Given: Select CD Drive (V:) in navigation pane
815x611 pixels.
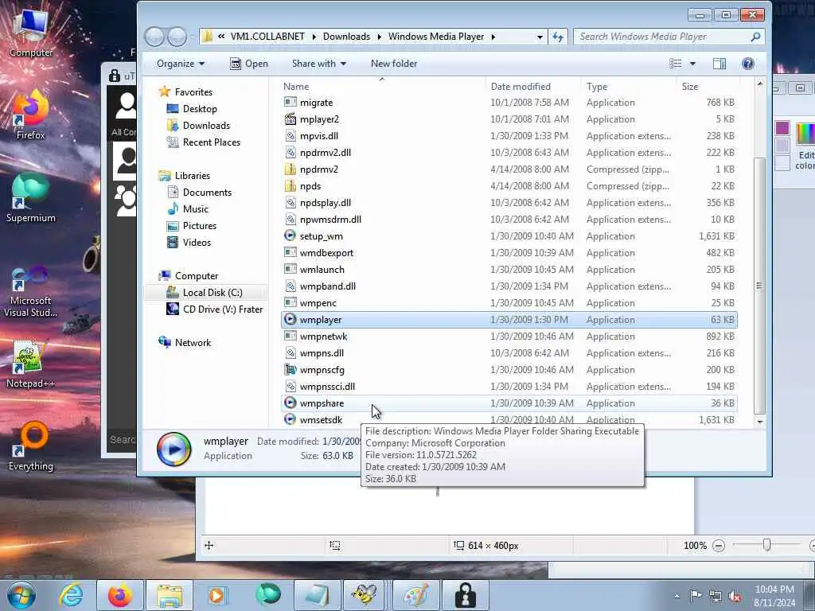Looking at the screenshot, I should 214,309.
